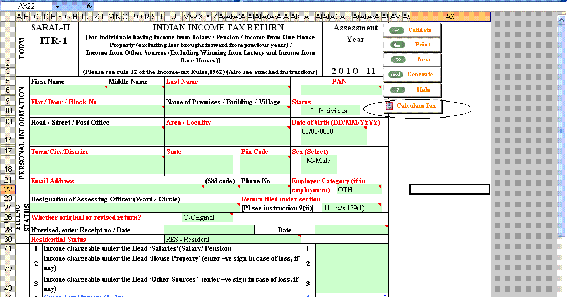This screenshot has height=297, width=567.
Task: Click the Middle Name input cell
Action: click(x=136, y=91)
